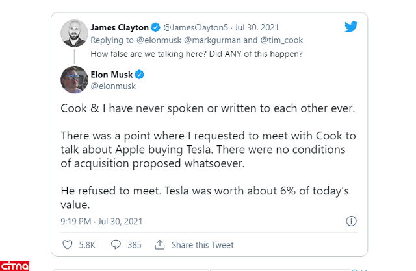Open Elon Musk's profile picture
Viewport: 416px width, 271px height.
click(74, 79)
